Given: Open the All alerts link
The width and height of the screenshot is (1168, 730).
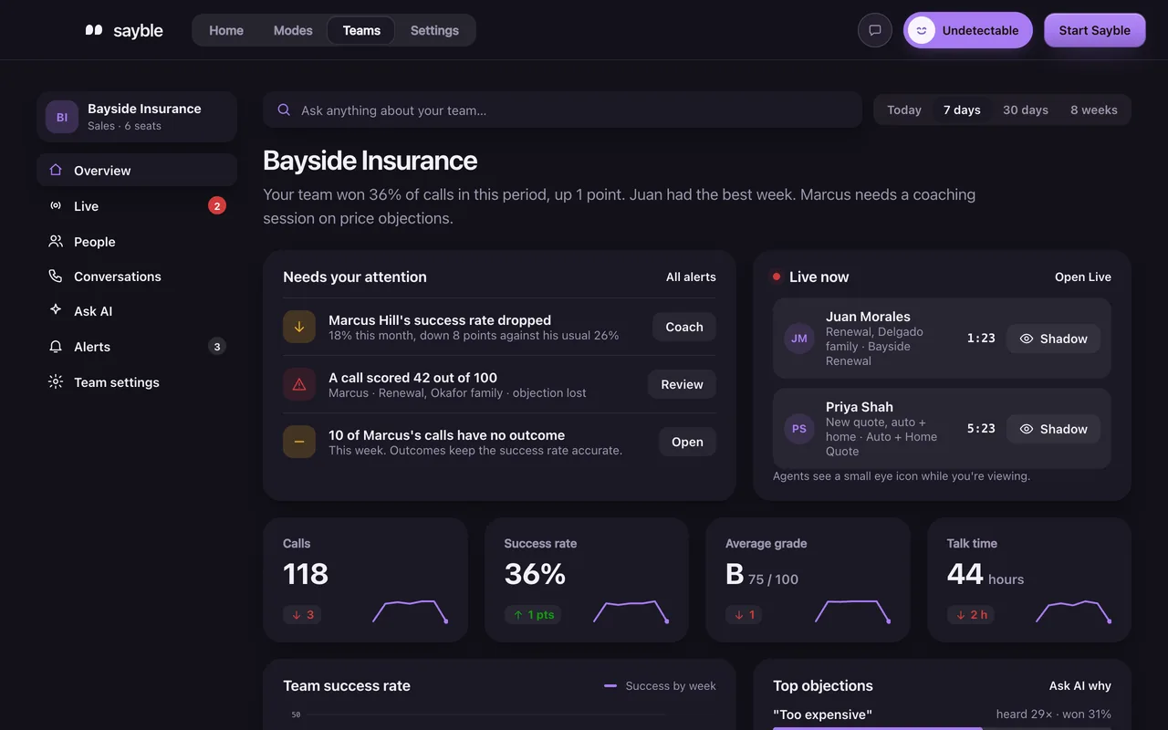Looking at the screenshot, I should click(691, 276).
